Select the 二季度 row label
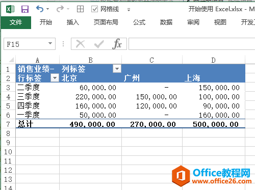255x190 pixels. click(x=38, y=87)
